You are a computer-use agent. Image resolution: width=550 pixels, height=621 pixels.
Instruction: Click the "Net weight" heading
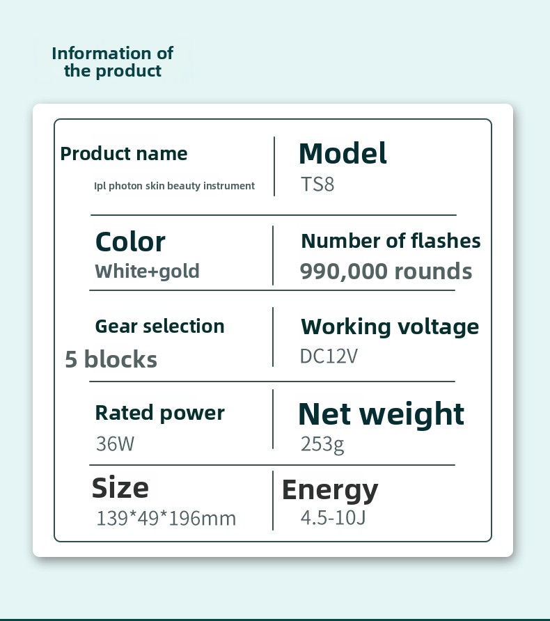point(381,414)
